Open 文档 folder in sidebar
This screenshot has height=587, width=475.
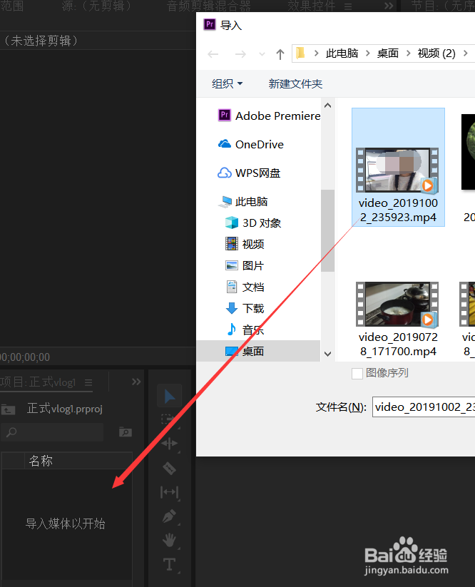pos(245,287)
